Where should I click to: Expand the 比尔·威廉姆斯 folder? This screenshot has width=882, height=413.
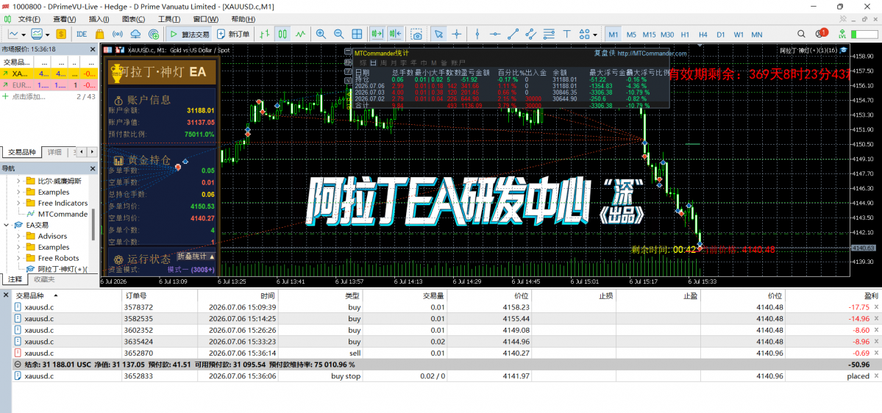18,181
